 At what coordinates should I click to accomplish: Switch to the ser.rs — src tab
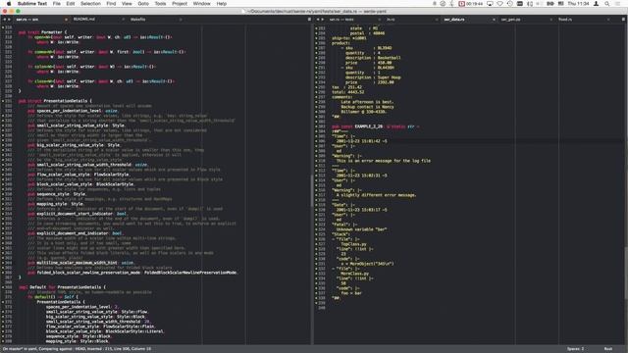tap(27, 20)
